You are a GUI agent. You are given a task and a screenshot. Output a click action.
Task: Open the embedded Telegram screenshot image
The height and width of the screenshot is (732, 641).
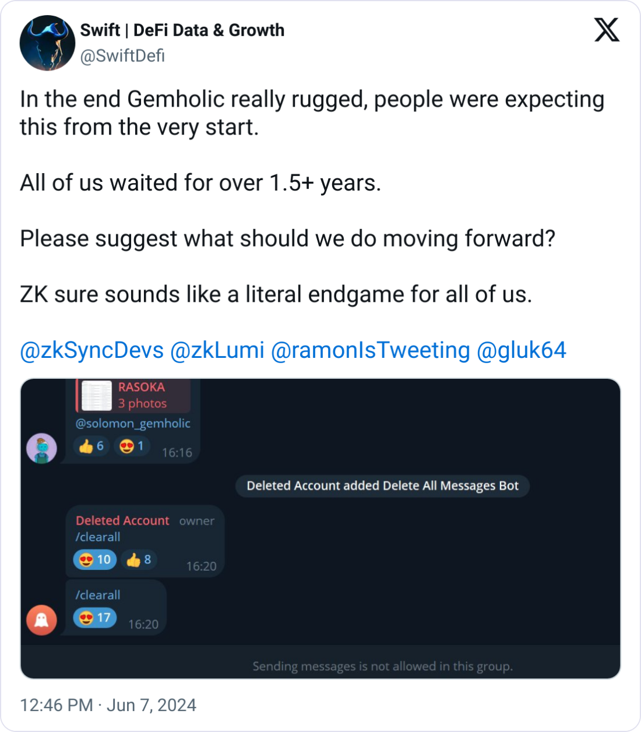click(320, 529)
